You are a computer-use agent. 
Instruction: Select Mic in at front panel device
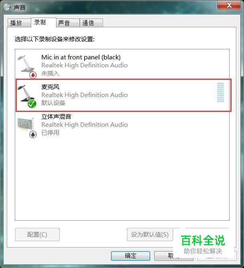[x=122, y=65]
